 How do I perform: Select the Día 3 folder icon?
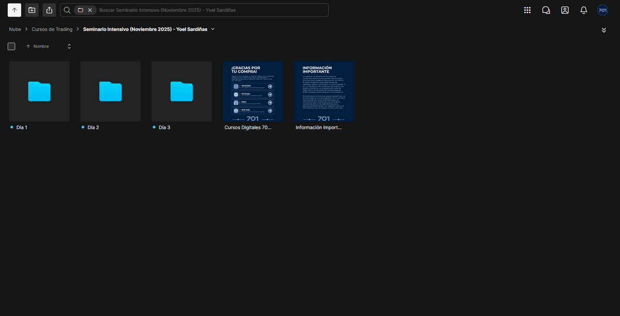pyautogui.click(x=181, y=92)
